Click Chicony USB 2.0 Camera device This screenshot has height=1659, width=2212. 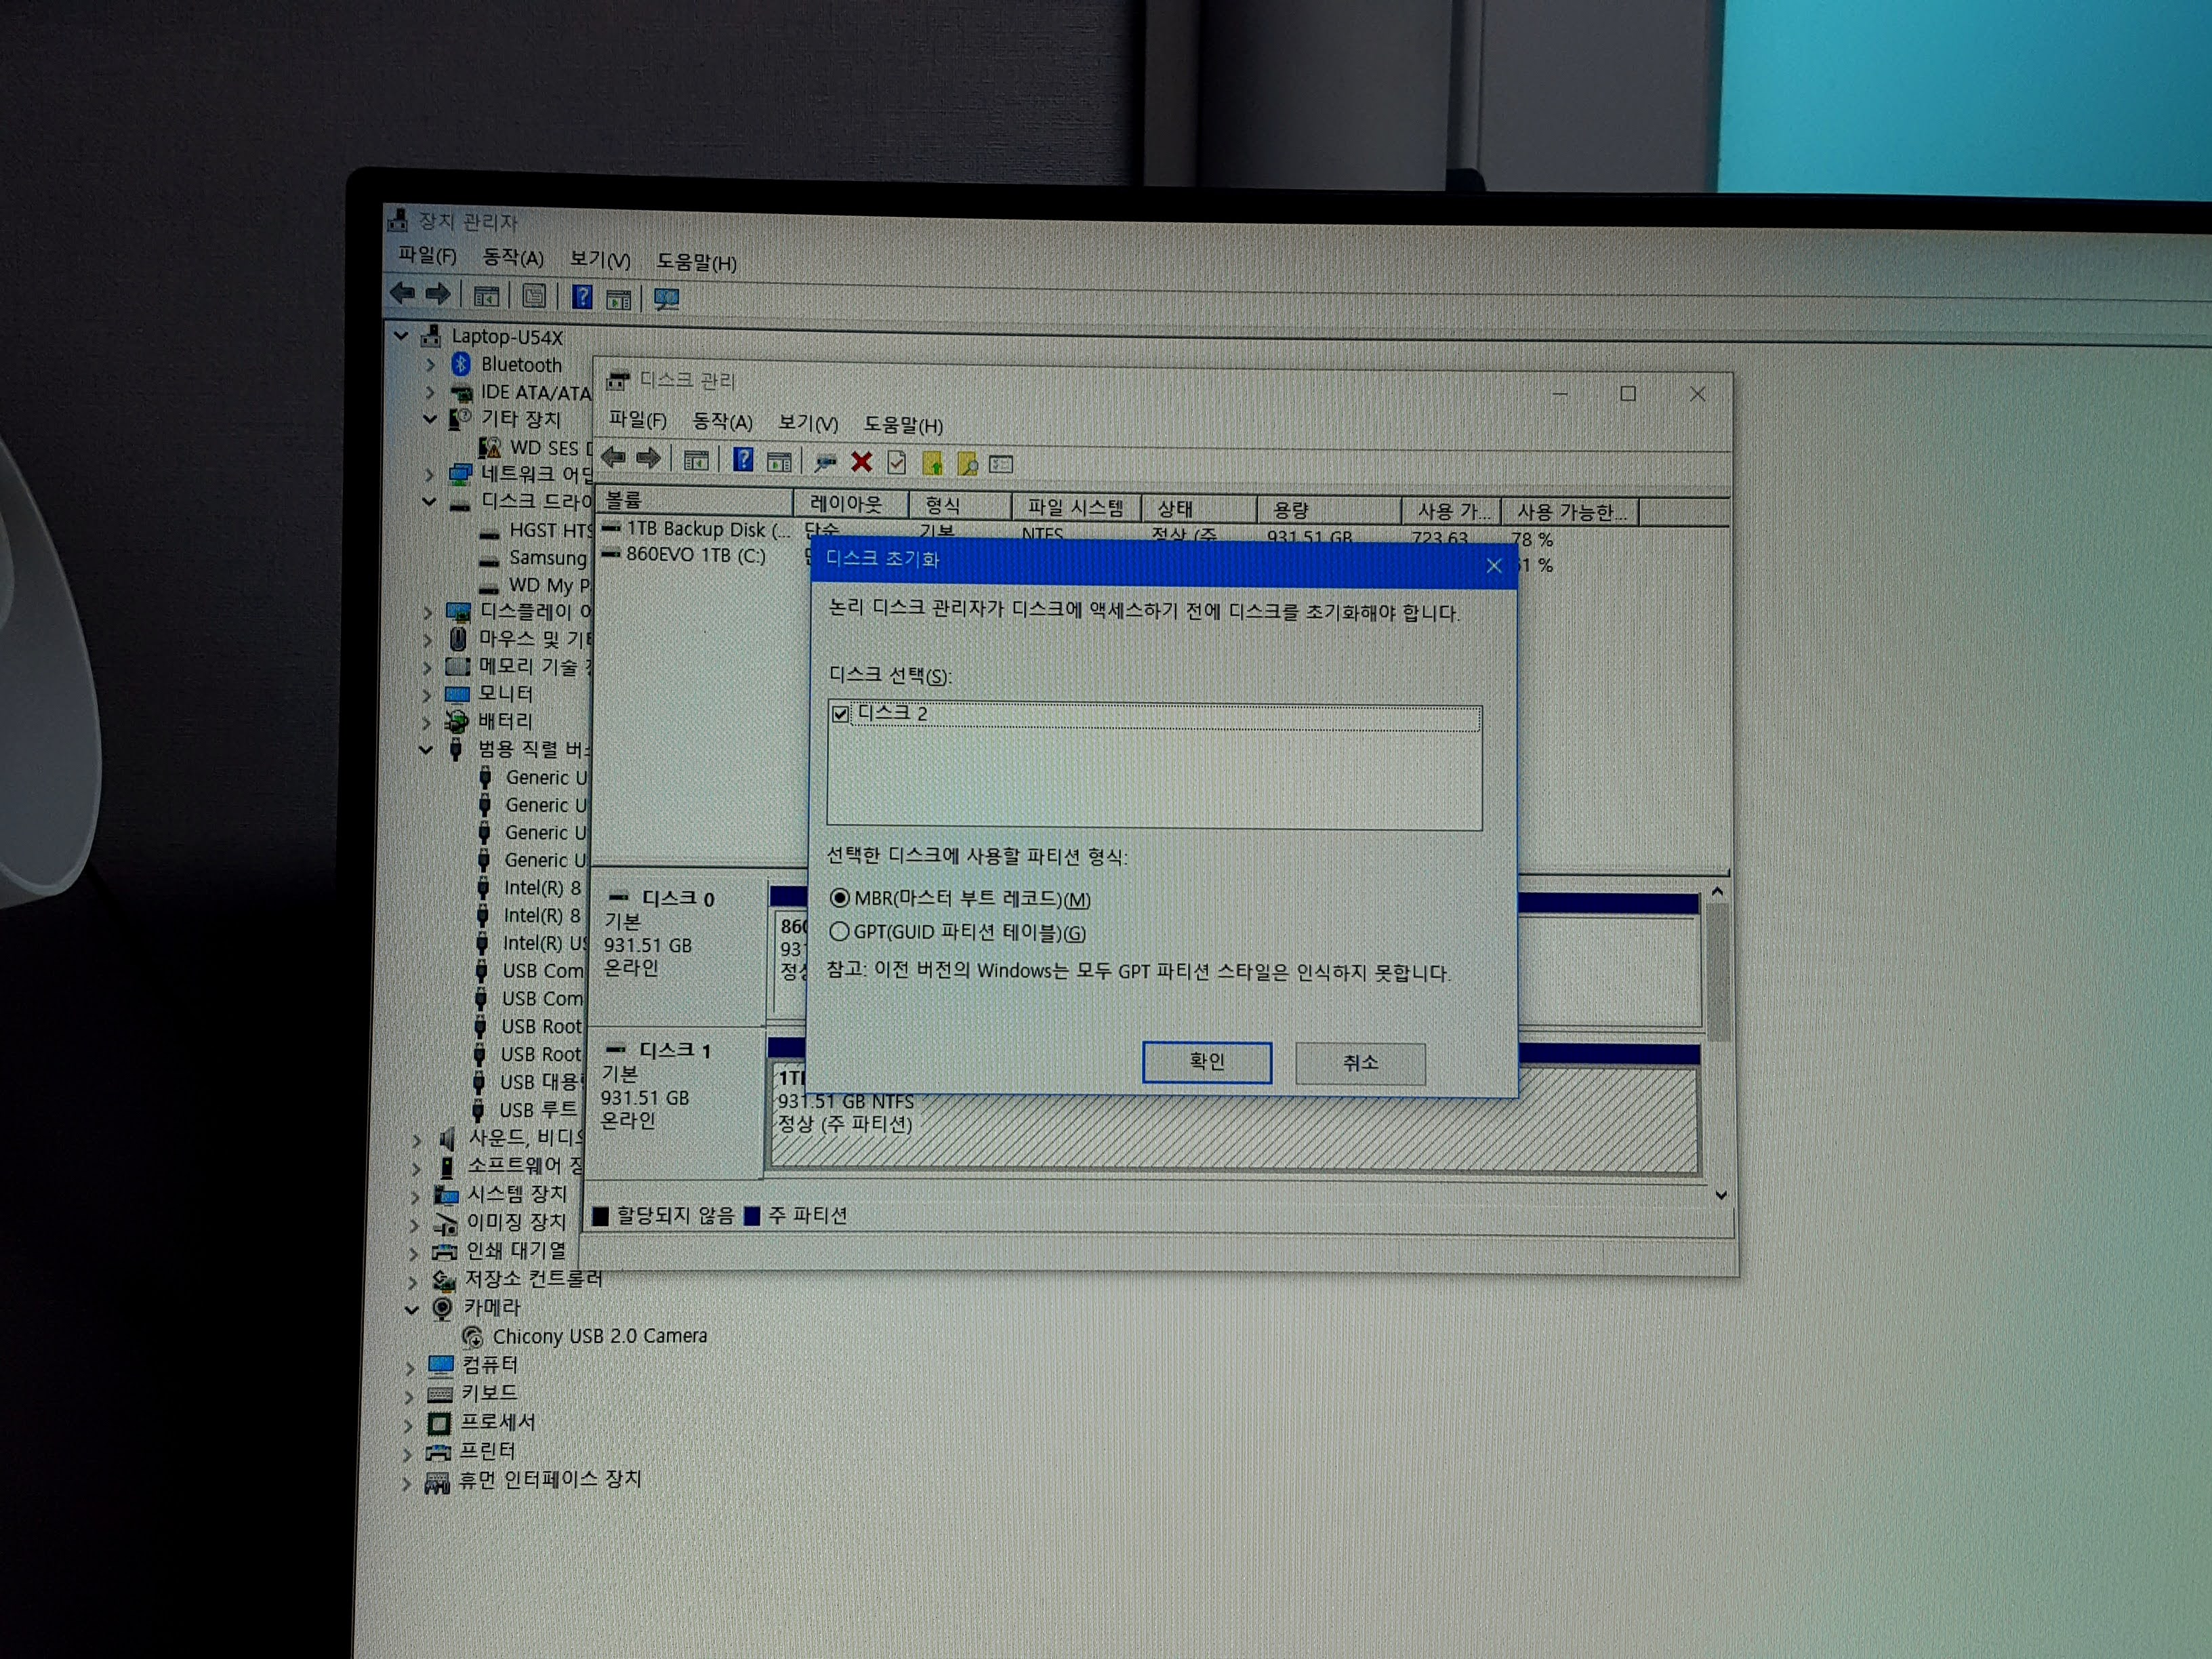[x=599, y=1336]
